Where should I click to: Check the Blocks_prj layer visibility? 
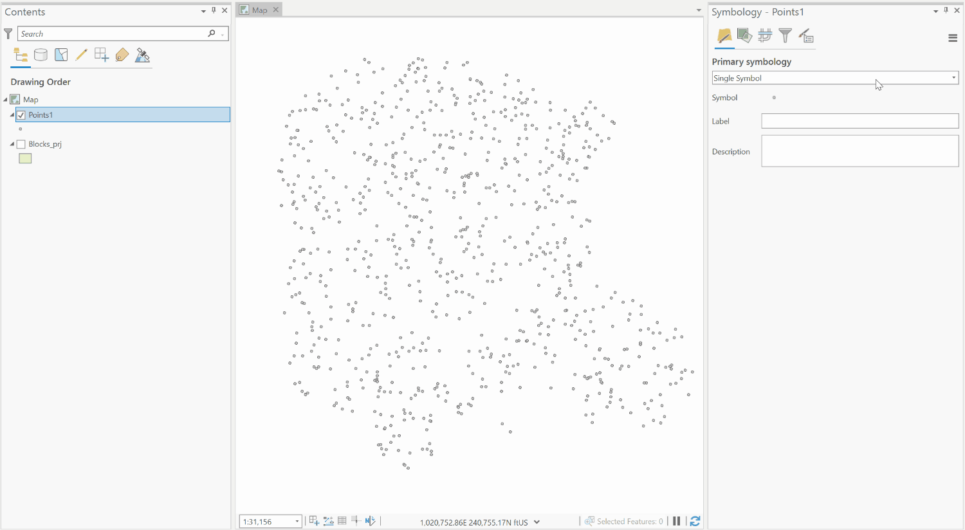(21, 144)
